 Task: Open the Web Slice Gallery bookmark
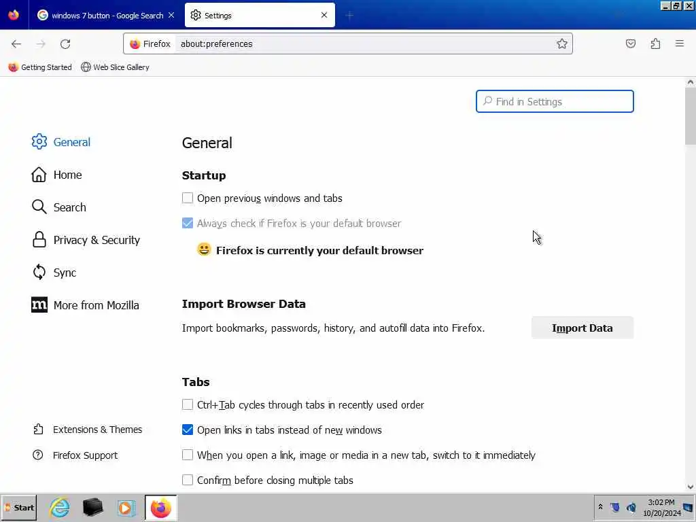[x=115, y=67]
